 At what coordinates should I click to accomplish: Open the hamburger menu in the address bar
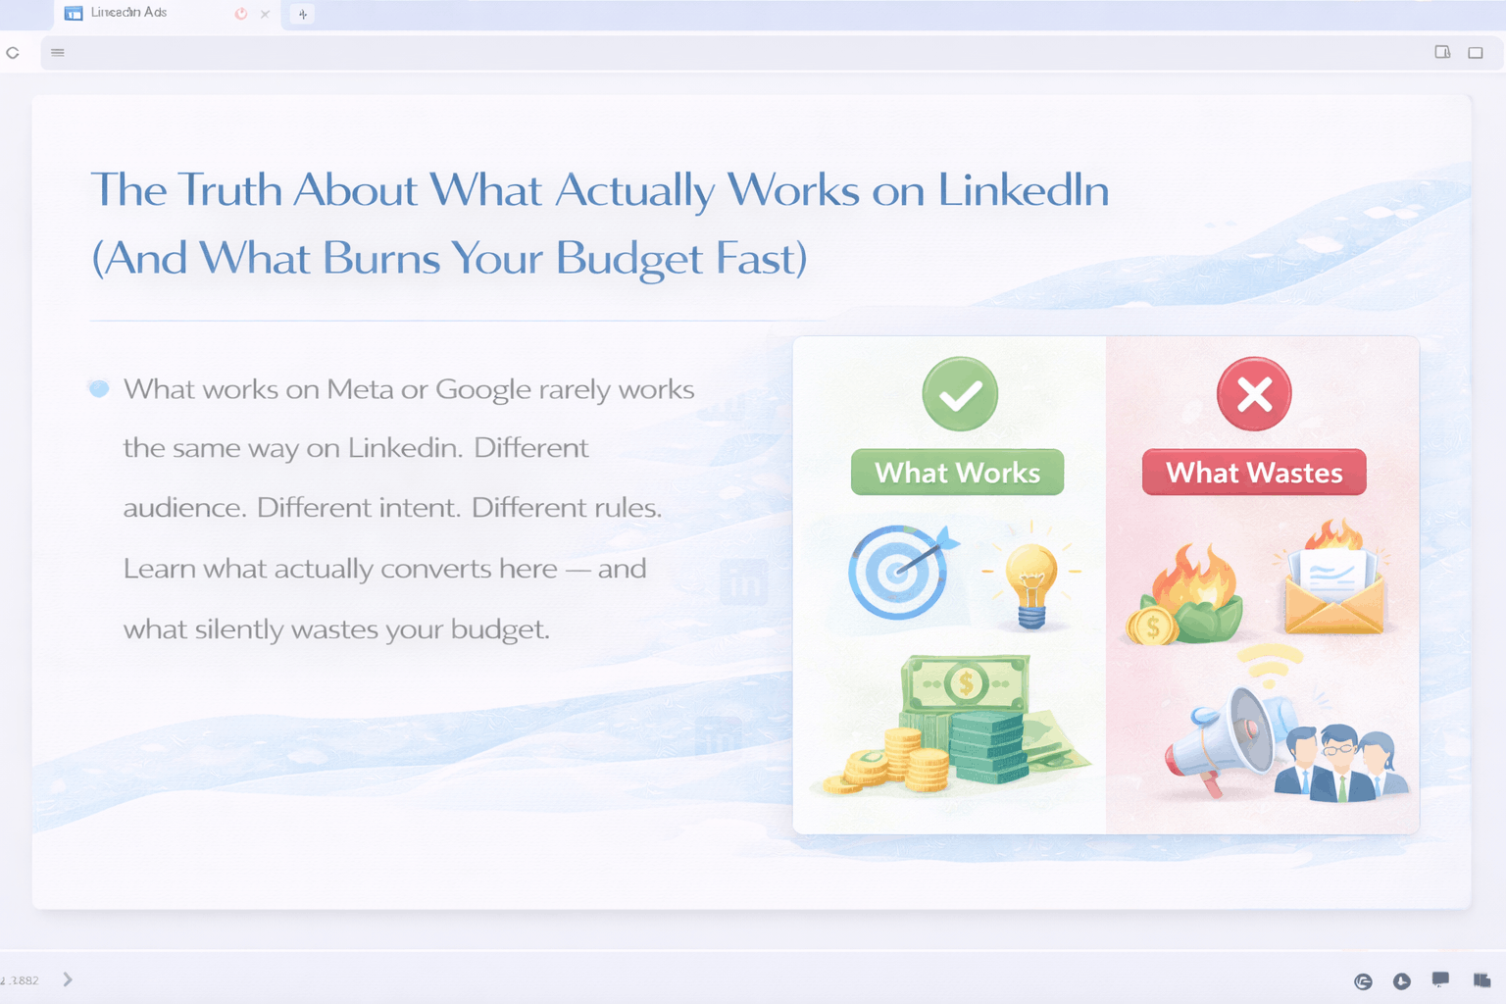tap(58, 53)
